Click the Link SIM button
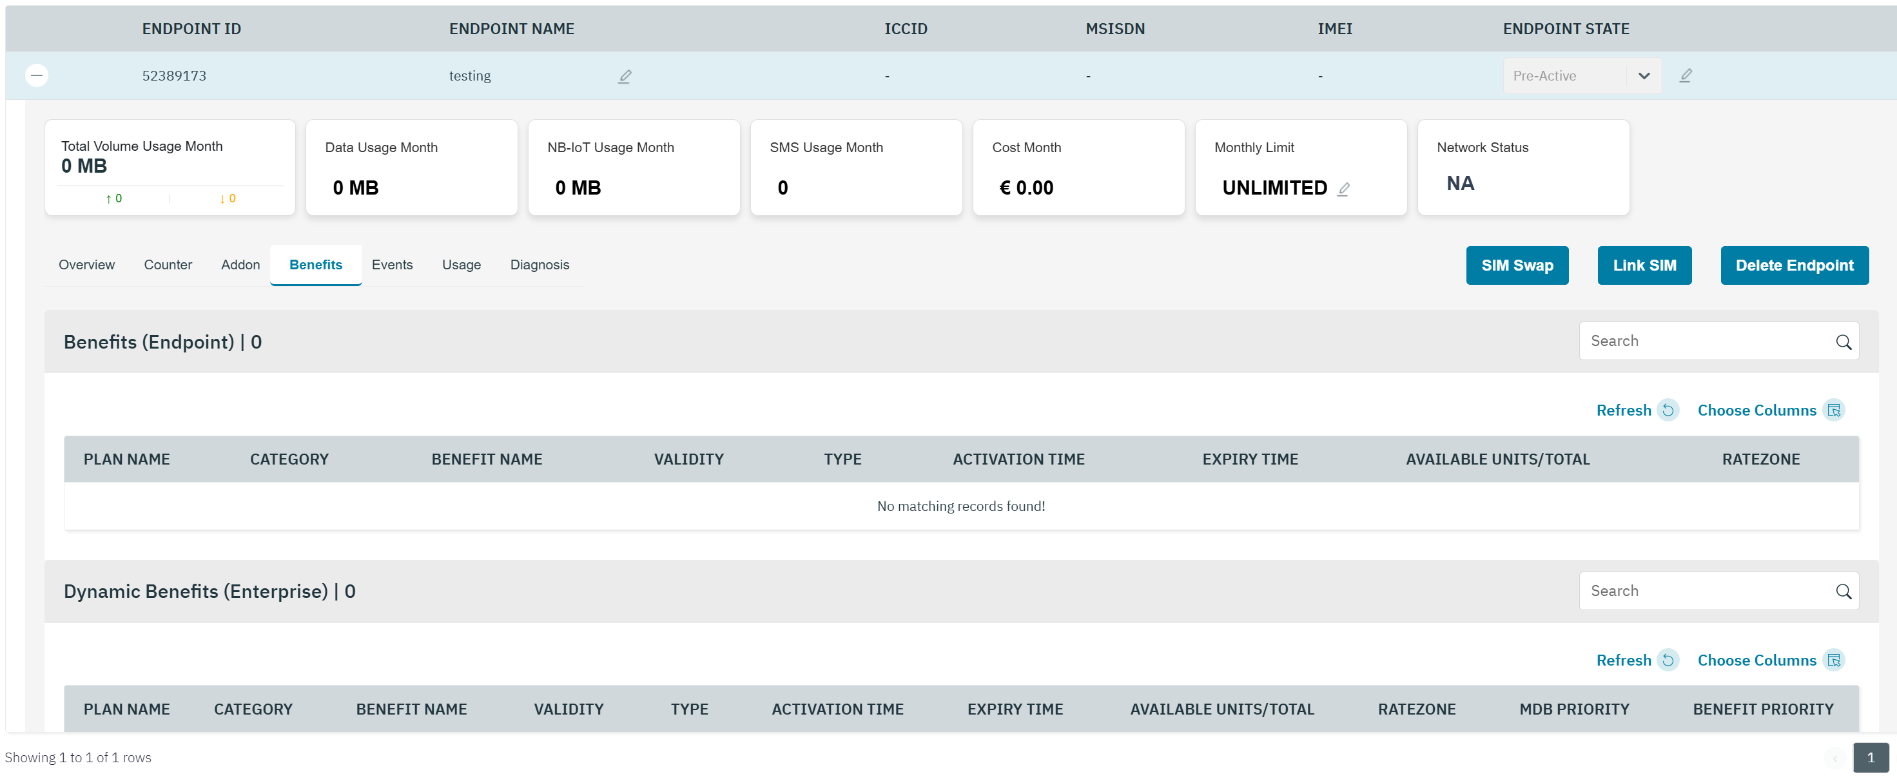Viewport: 1897px width, 779px height. click(1644, 265)
